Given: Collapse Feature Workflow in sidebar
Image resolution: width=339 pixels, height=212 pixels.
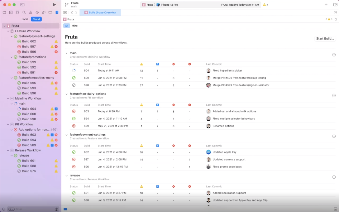Looking at the screenshot, I should [x=8, y=31].
